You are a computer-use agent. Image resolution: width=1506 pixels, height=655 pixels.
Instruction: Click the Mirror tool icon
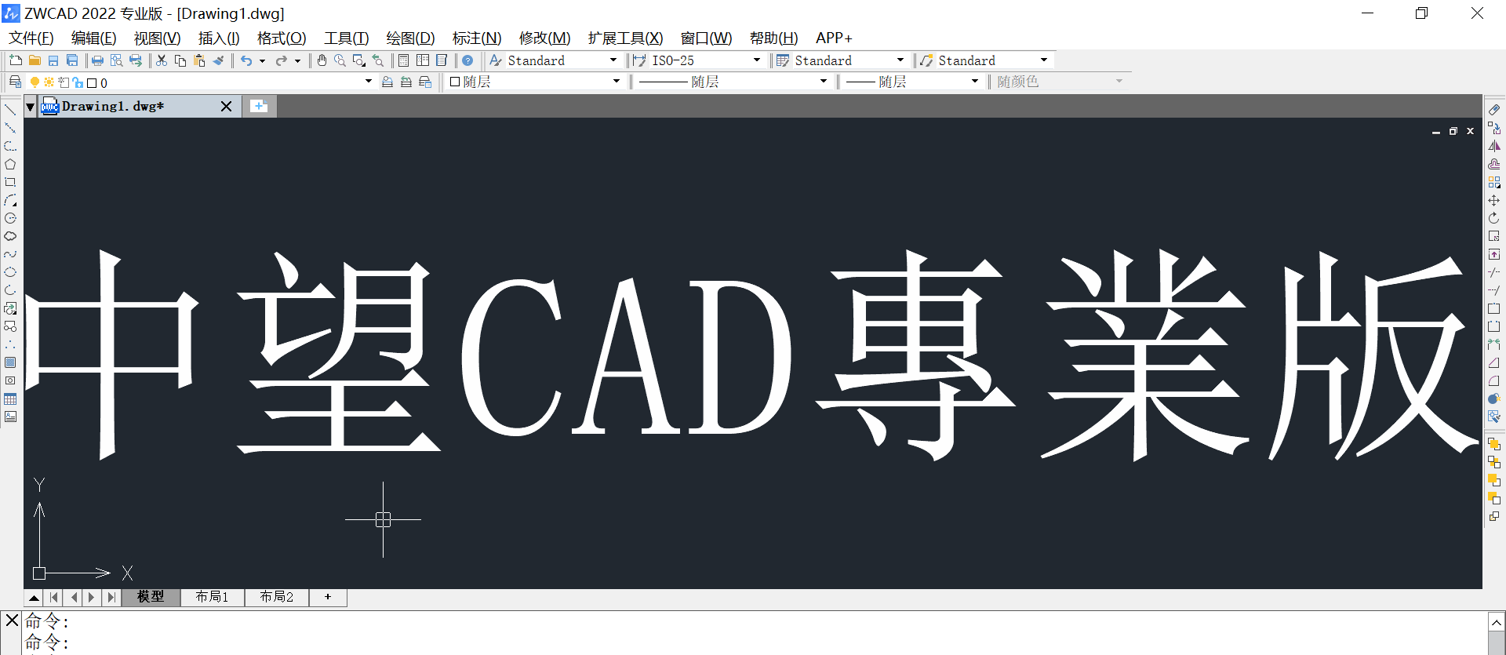point(1494,146)
